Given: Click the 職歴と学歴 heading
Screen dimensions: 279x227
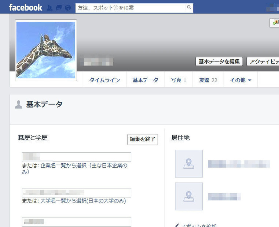Looking at the screenshot, I should (x=33, y=138).
